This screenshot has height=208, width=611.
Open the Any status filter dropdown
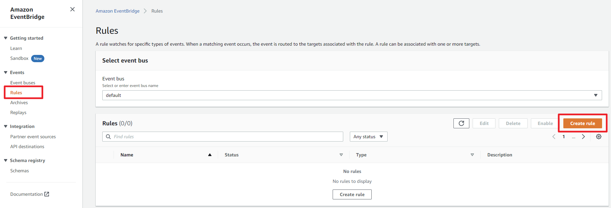tap(368, 137)
